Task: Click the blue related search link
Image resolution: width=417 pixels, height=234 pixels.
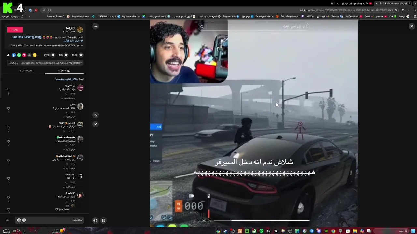Action: click(67, 79)
